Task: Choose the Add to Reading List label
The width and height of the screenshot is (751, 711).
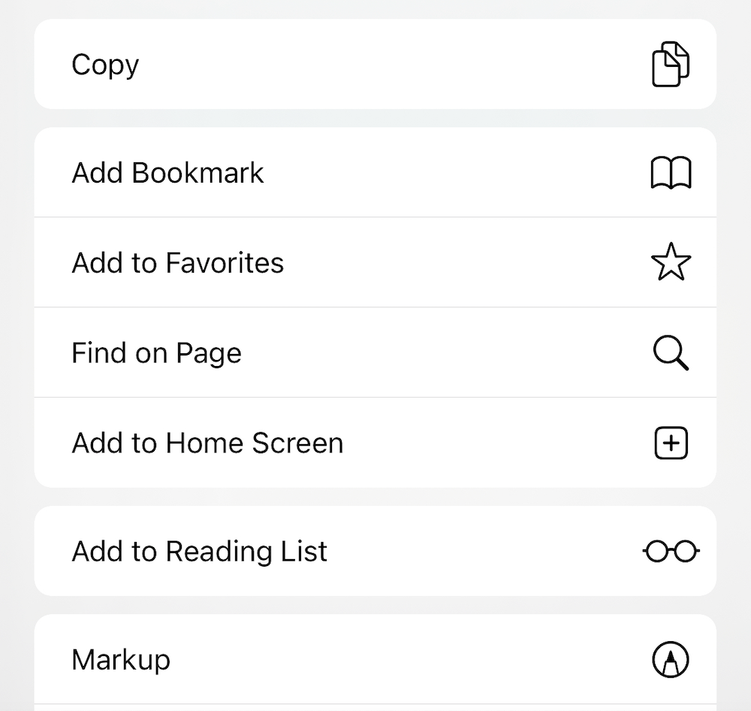Action: [x=200, y=552]
